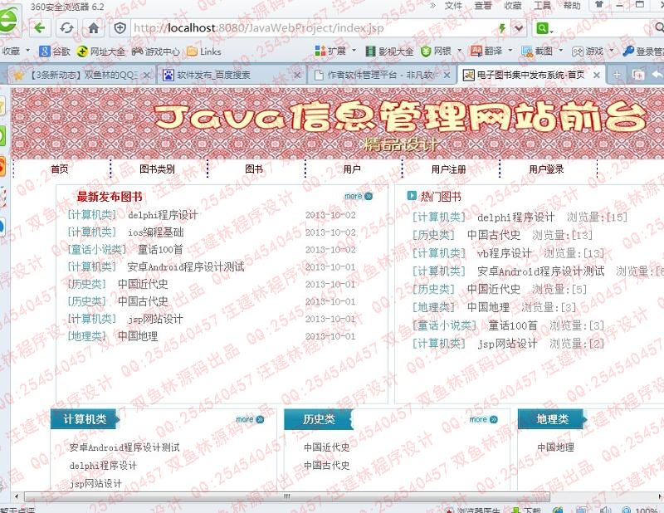
Task: Click the horizontal scrollbar thumb
Action: click(287, 496)
